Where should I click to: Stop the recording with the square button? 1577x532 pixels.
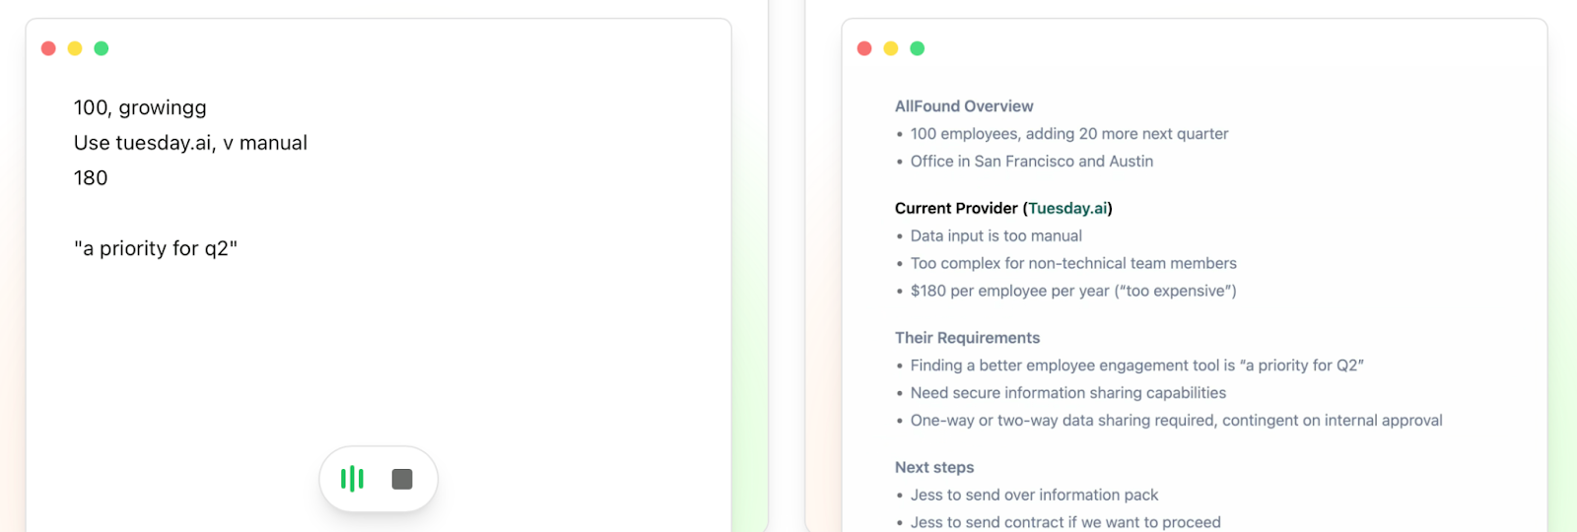(402, 479)
